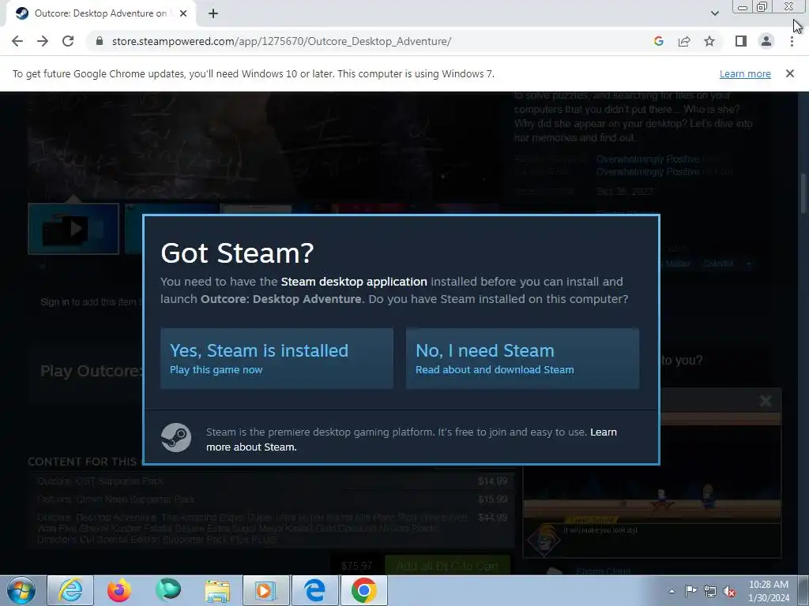Click the Colorful tag
Image resolution: width=809 pixels, height=606 pixels.
tap(717, 264)
